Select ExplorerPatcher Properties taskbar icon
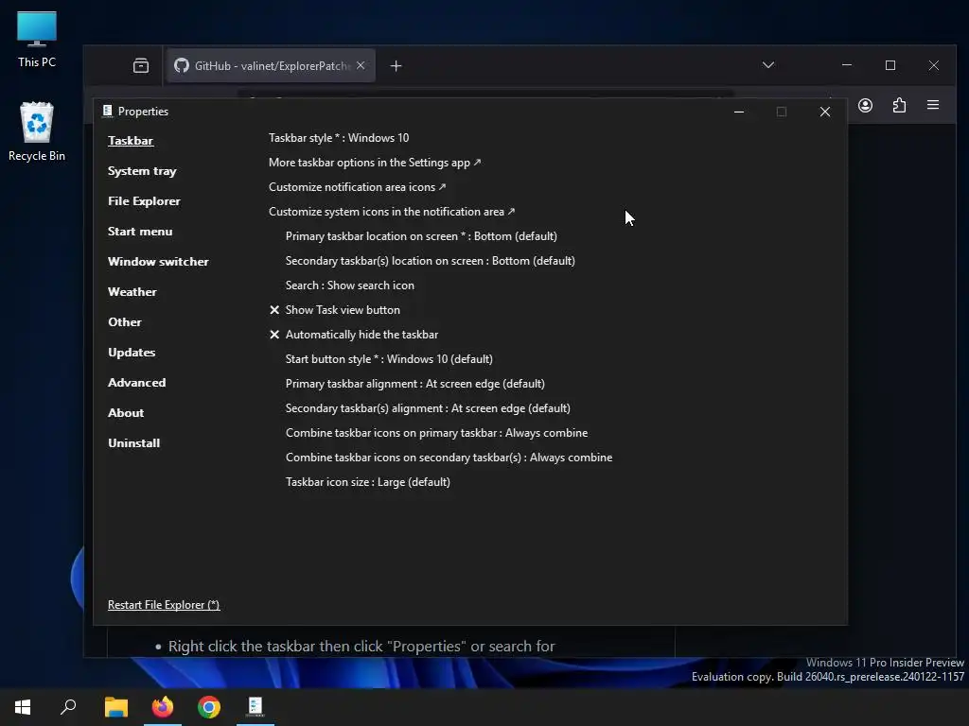Image resolution: width=969 pixels, height=726 pixels. tap(255, 707)
